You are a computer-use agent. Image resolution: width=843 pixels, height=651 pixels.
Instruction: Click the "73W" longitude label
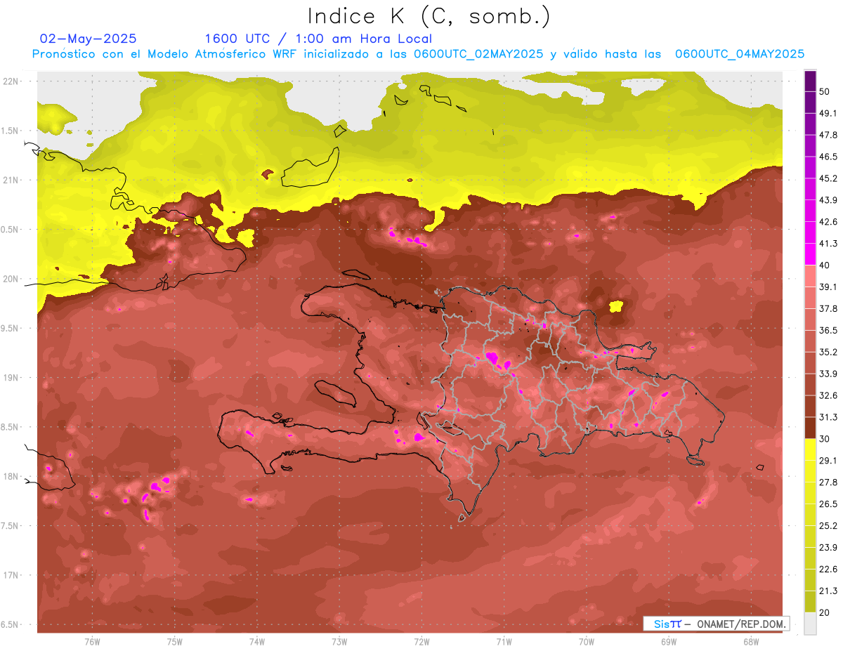339,641
